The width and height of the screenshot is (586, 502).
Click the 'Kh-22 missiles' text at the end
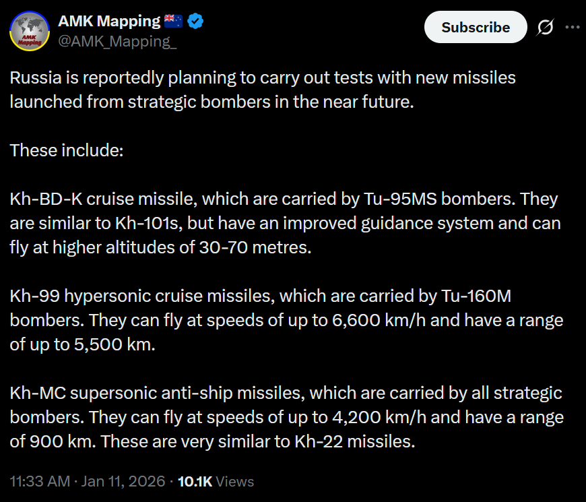pyautogui.click(x=355, y=441)
